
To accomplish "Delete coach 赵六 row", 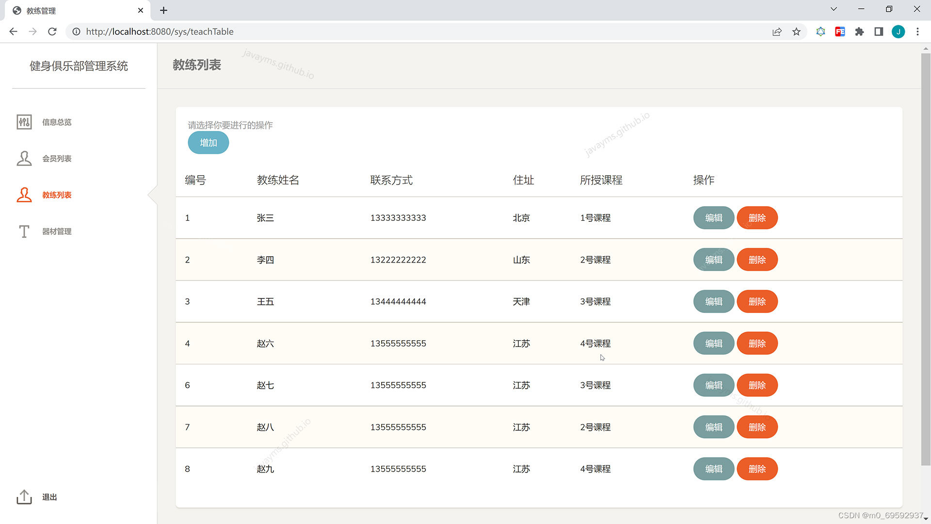I will [757, 344].
